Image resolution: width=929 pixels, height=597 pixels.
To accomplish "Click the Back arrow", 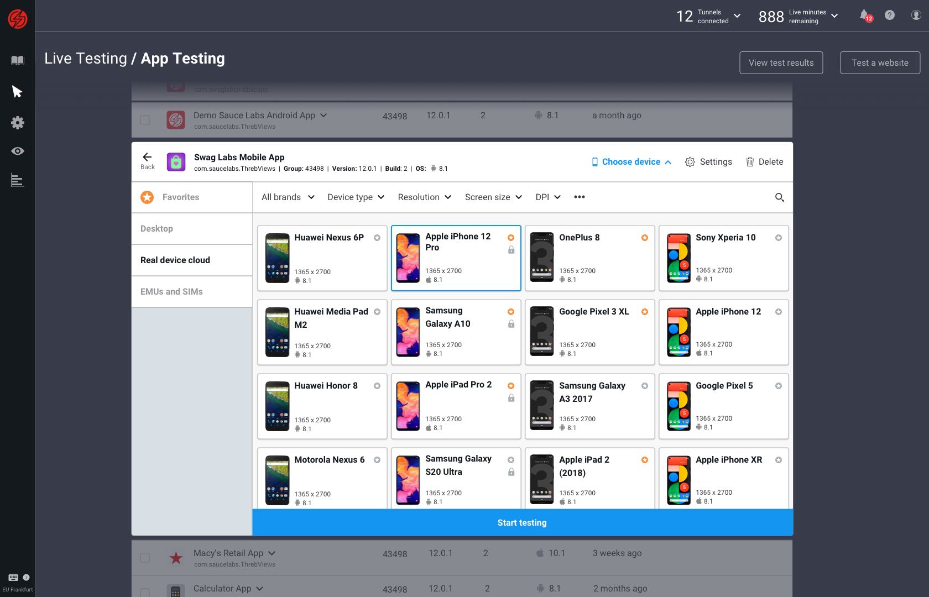I will 147,161.
